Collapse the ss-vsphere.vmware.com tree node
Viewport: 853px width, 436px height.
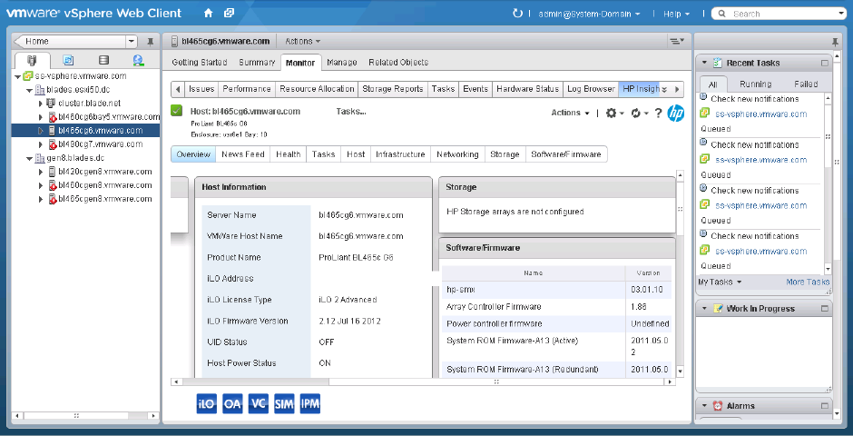(x=18, y=76)
